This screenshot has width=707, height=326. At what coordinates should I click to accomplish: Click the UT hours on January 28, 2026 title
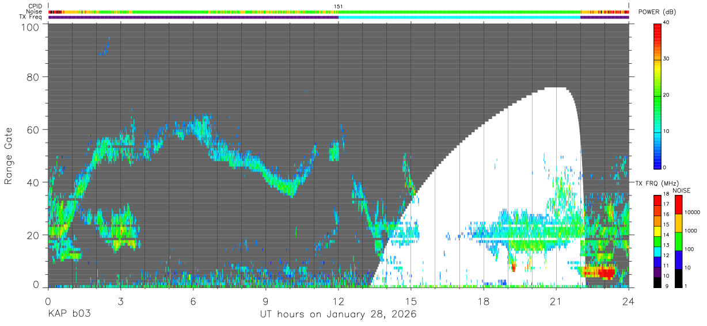pyautogui.click(x=339, y=315)
